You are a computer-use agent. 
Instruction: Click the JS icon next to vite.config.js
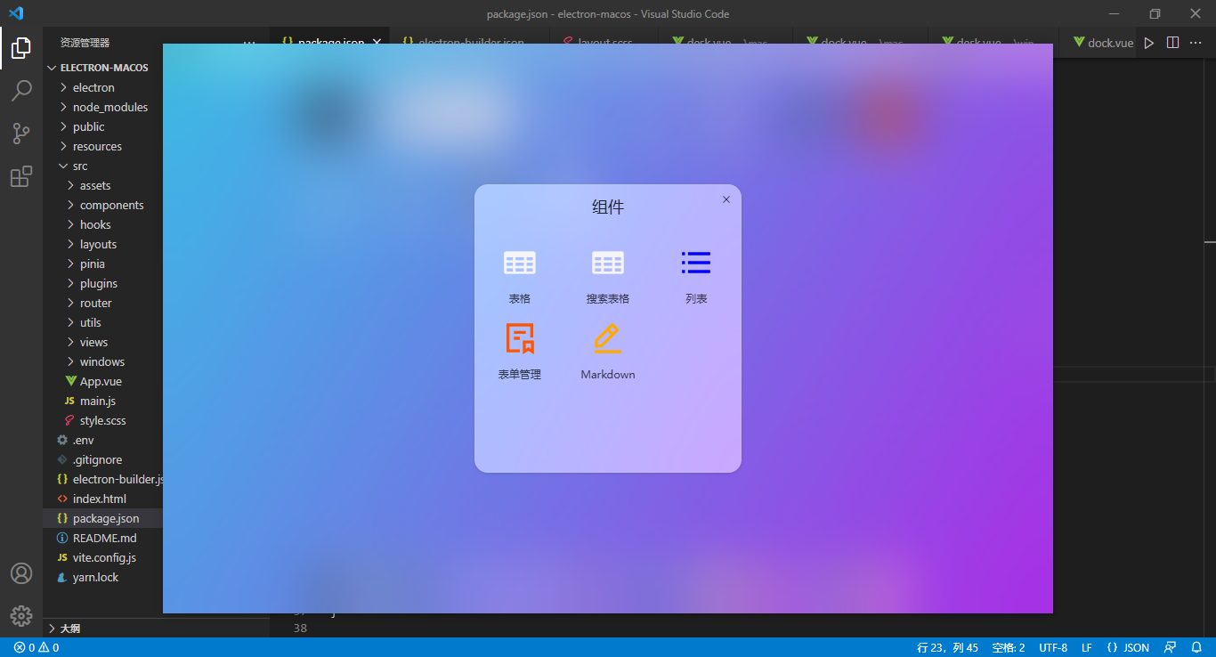[62, 557]
